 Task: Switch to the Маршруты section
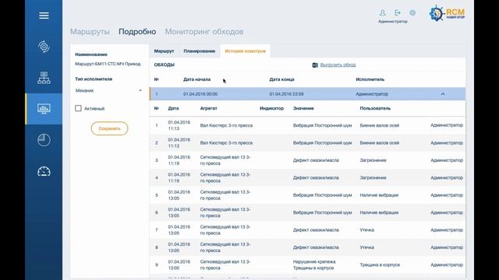pyautogui.click(x=90, y=31)
